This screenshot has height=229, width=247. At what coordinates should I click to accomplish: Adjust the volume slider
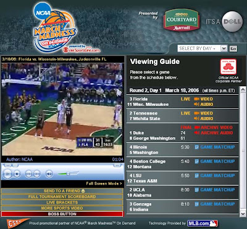(68, 174)
